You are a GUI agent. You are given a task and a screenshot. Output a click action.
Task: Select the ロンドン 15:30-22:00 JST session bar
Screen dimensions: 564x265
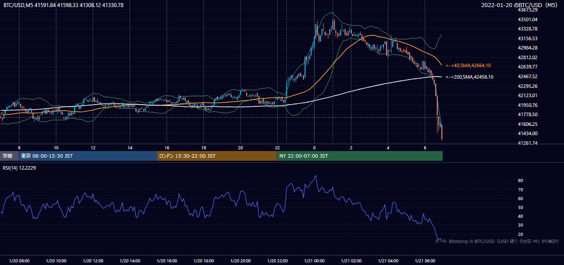point(217,156)
